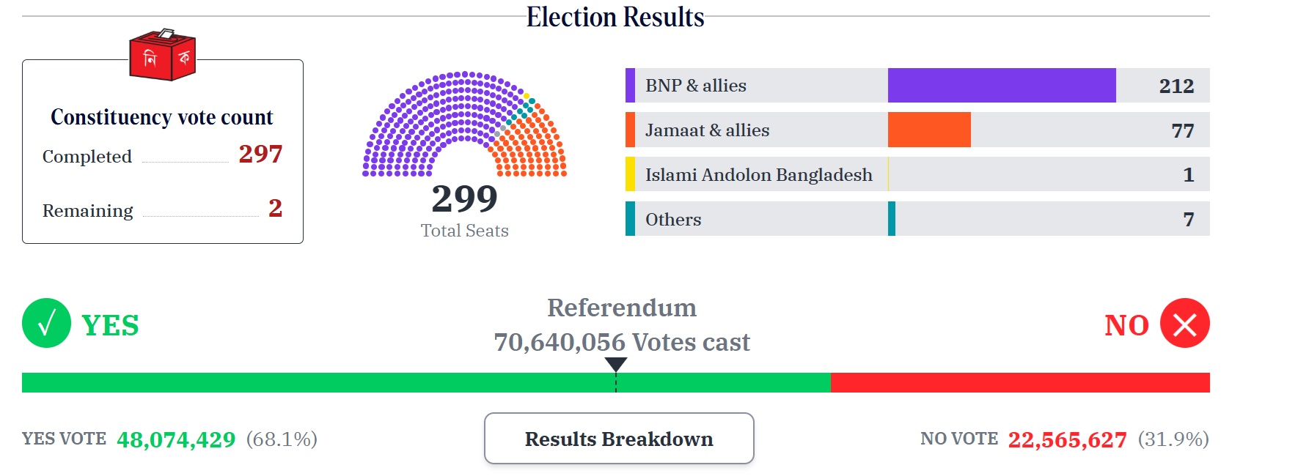
Task: Click the teal color marker beside Others
Action: click(629, 218)
